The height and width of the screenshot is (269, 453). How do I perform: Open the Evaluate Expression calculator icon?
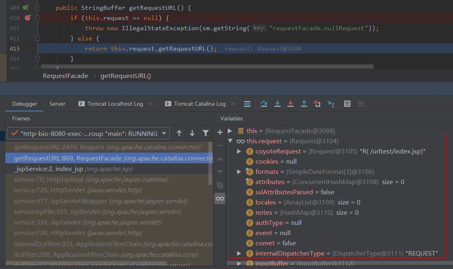click(347, 104)
